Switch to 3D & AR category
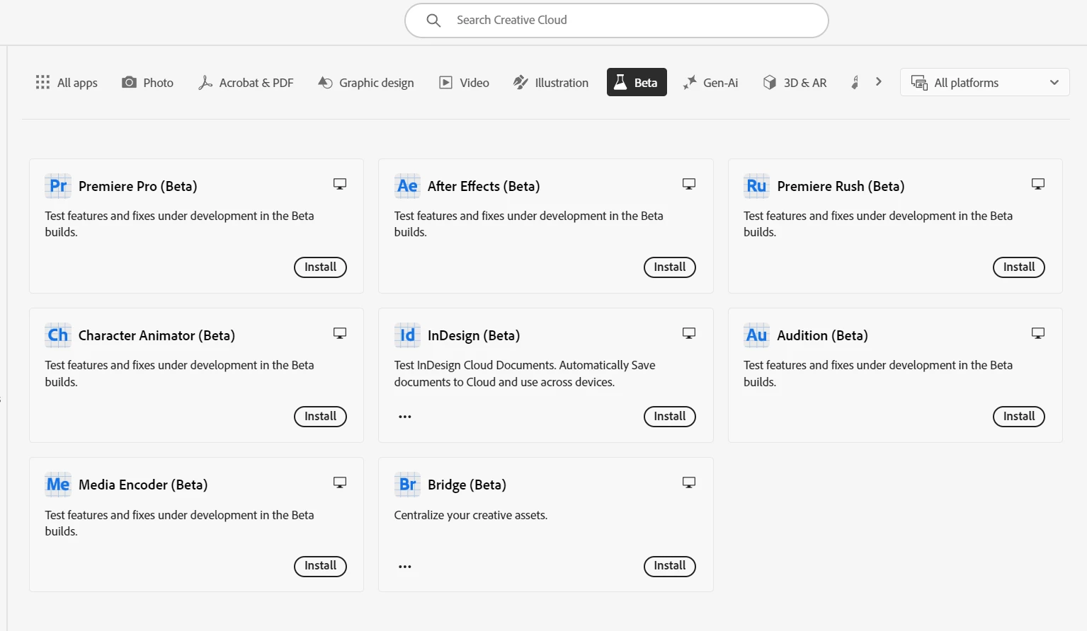Viewport: 1087px width, 631px height. [795, 83]
